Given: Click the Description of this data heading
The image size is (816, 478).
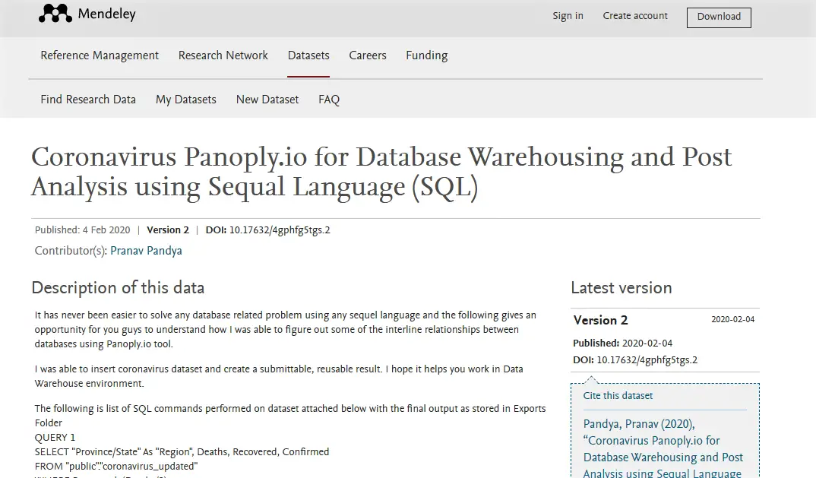Looking at the screenshot, I should (118, 288).
